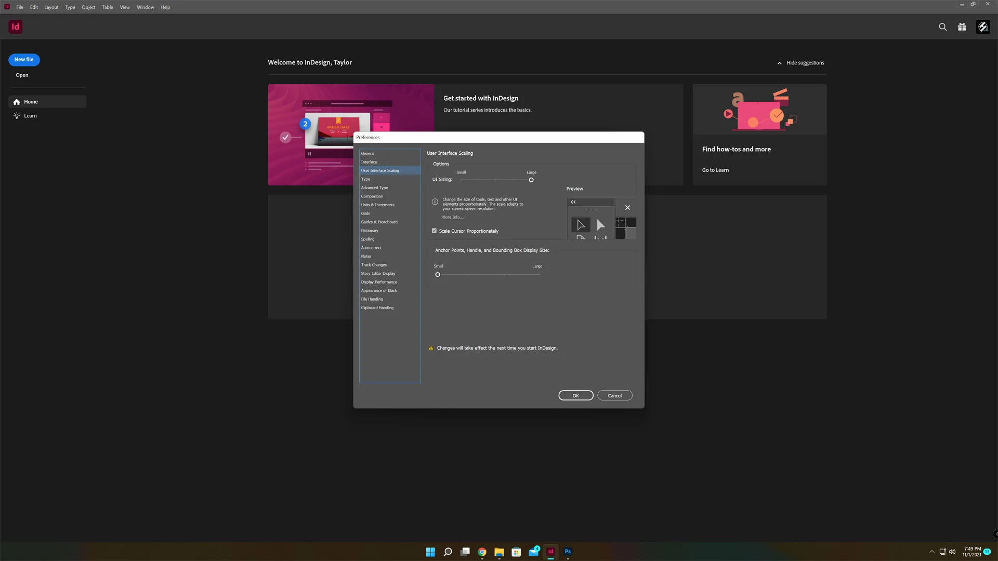
Task: Open the Window menu
Action: click(x=145, y=7)
